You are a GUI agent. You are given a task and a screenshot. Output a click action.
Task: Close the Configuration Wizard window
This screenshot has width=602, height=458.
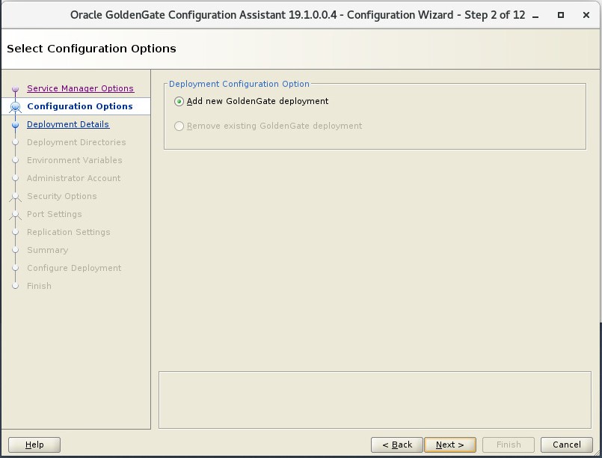[586, 15]
